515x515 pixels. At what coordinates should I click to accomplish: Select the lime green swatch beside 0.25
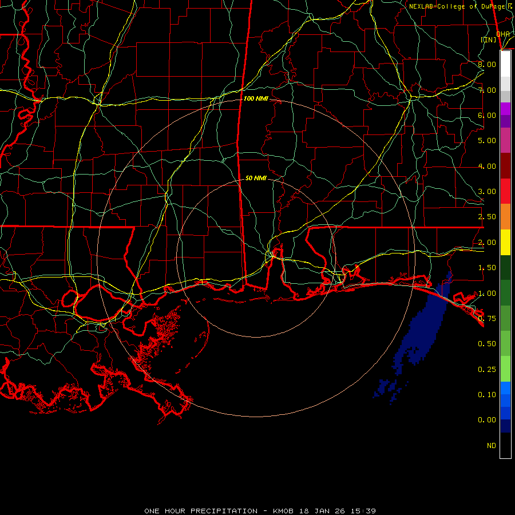pyautogui.click(x=505, y=369)
